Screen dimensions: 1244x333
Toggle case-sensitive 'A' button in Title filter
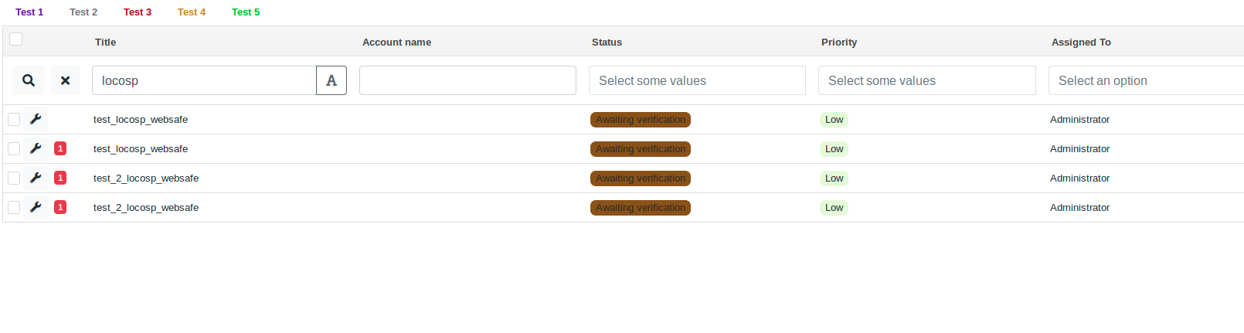pyautogui.click(x=331, y=80)
